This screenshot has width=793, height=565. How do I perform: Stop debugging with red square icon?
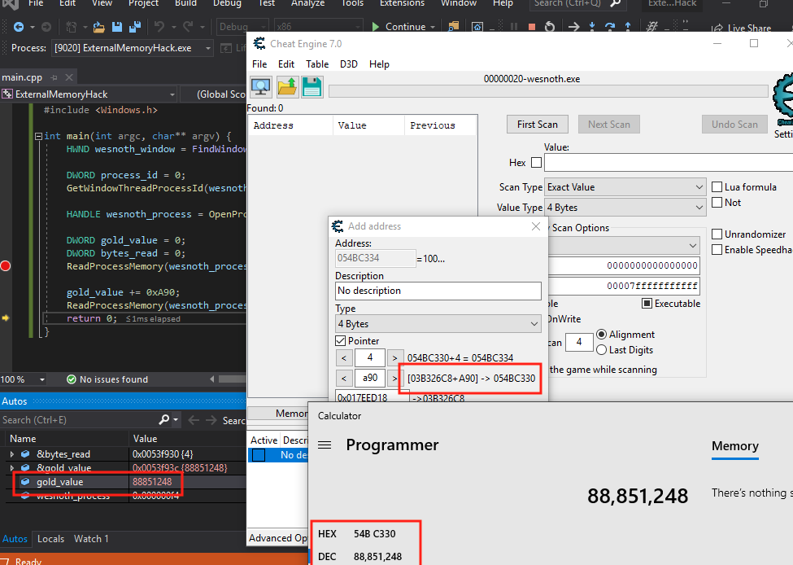[x=532, y=27]
